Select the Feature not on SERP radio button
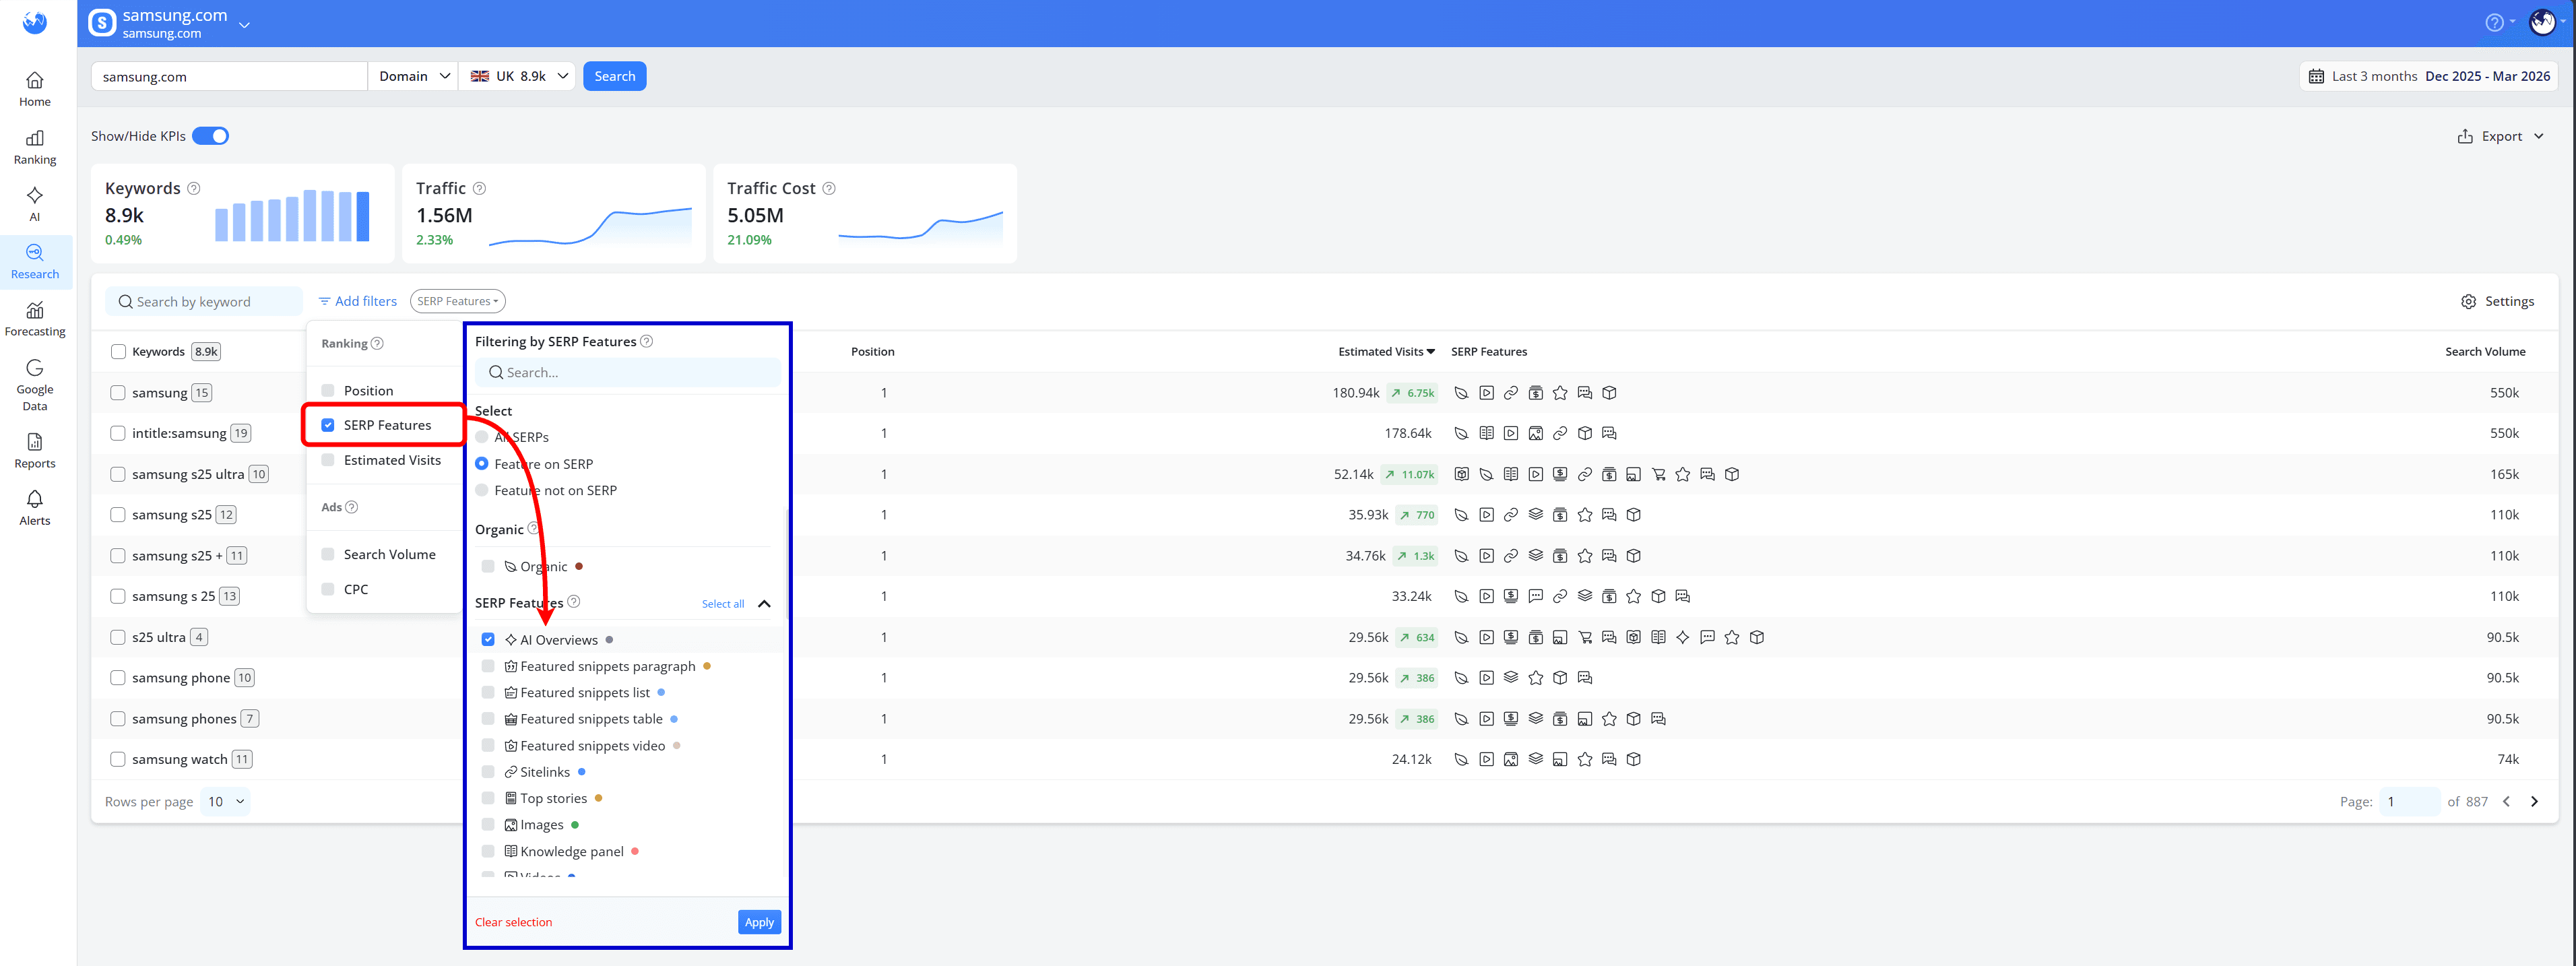Image resolution: width=2576 pixels, height=966 pixels. pyautogui.click(x=483, y=490)
